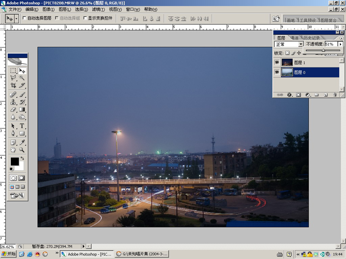This screenshot has height=259, width=346.
Task: Enable the 自动选择图层 checkbox
Action: pos(24,19)
